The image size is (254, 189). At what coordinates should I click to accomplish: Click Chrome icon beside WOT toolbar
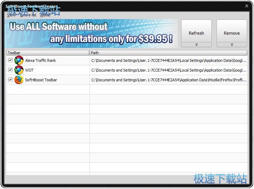[x=19, y=70]
